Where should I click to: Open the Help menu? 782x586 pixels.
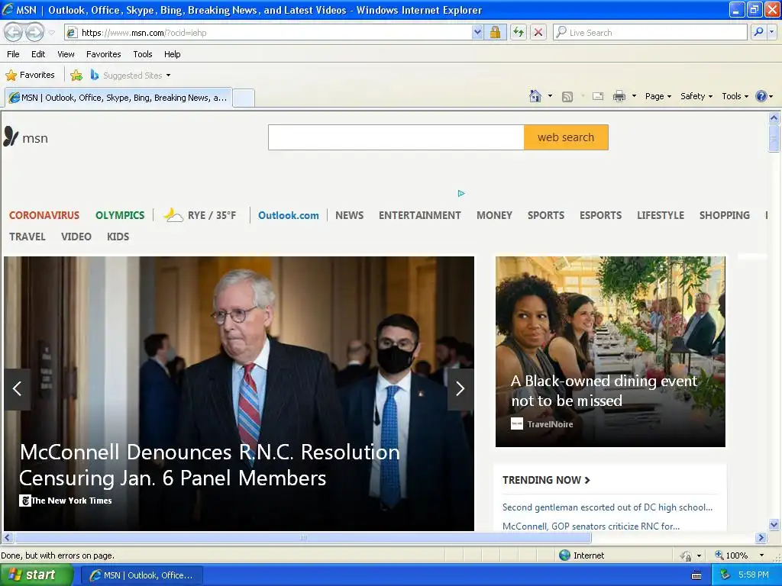pos(172,54)
